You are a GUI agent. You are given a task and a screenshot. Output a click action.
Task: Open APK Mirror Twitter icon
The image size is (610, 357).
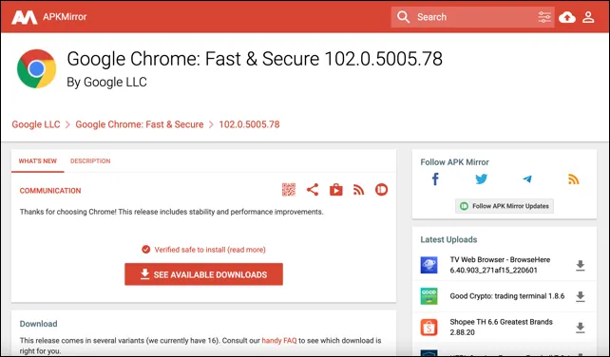click(x=481, y=179)
